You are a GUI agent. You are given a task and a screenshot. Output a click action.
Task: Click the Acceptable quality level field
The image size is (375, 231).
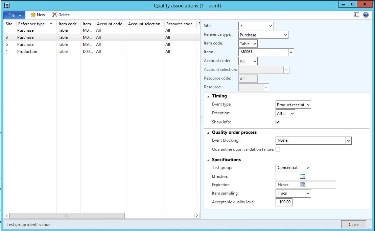[x=284, y=202]
